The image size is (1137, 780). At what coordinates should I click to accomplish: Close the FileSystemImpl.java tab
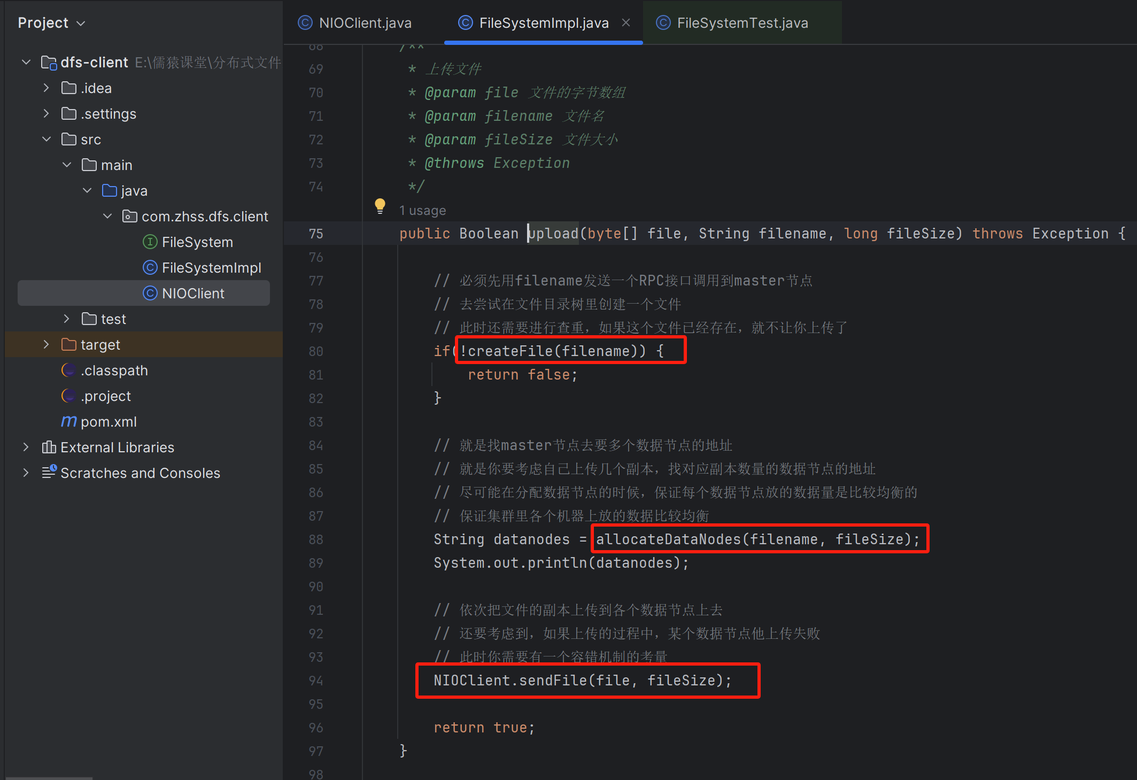[626, 23]
